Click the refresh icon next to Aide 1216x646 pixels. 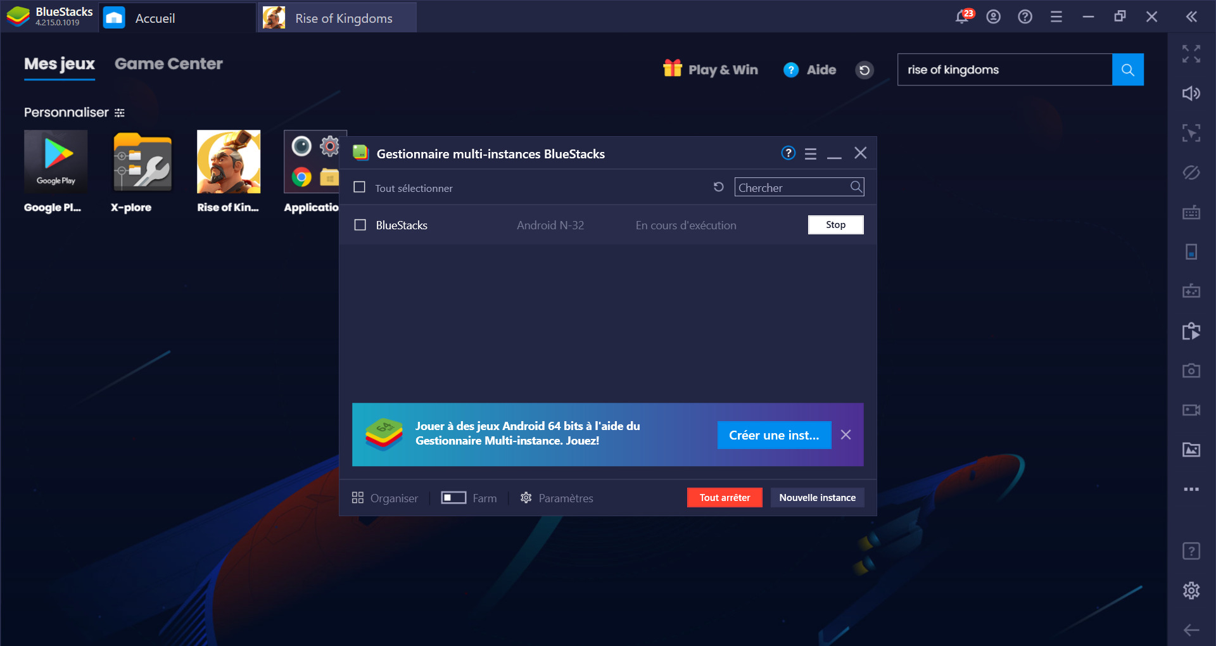click(x=864, y=70)
